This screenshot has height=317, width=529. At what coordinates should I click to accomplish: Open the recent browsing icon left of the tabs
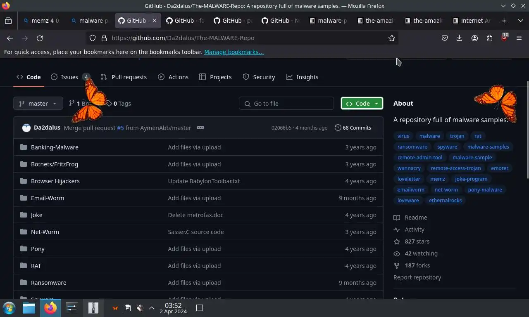pos(8,21)
